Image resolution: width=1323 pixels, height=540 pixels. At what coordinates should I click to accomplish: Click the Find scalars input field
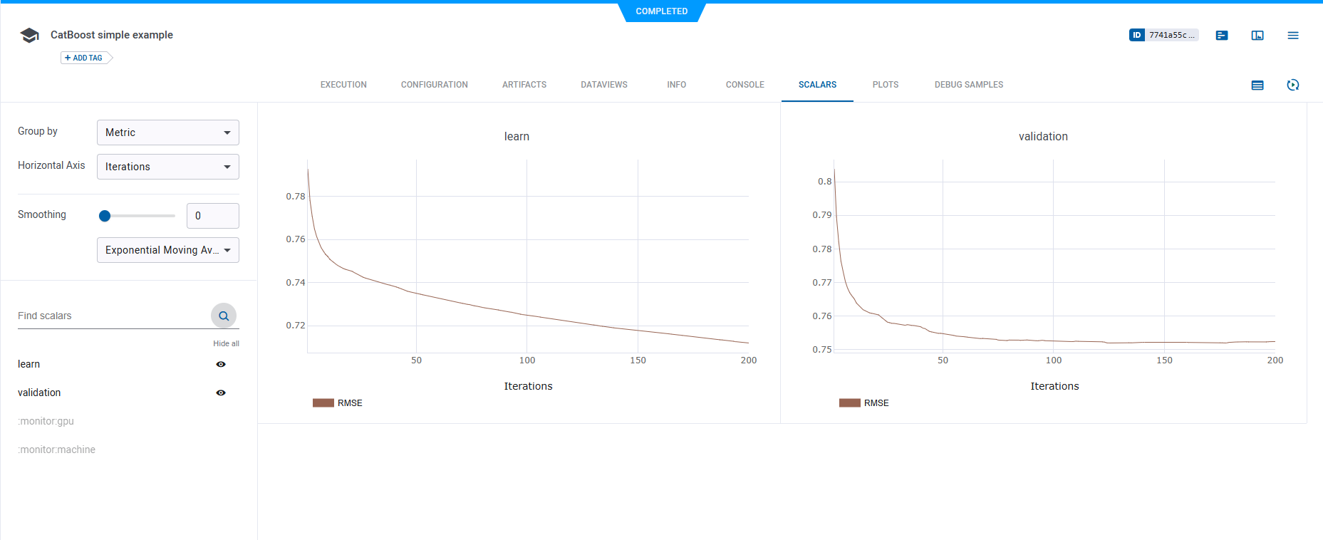pyautogui.click(x=110, y=316)
